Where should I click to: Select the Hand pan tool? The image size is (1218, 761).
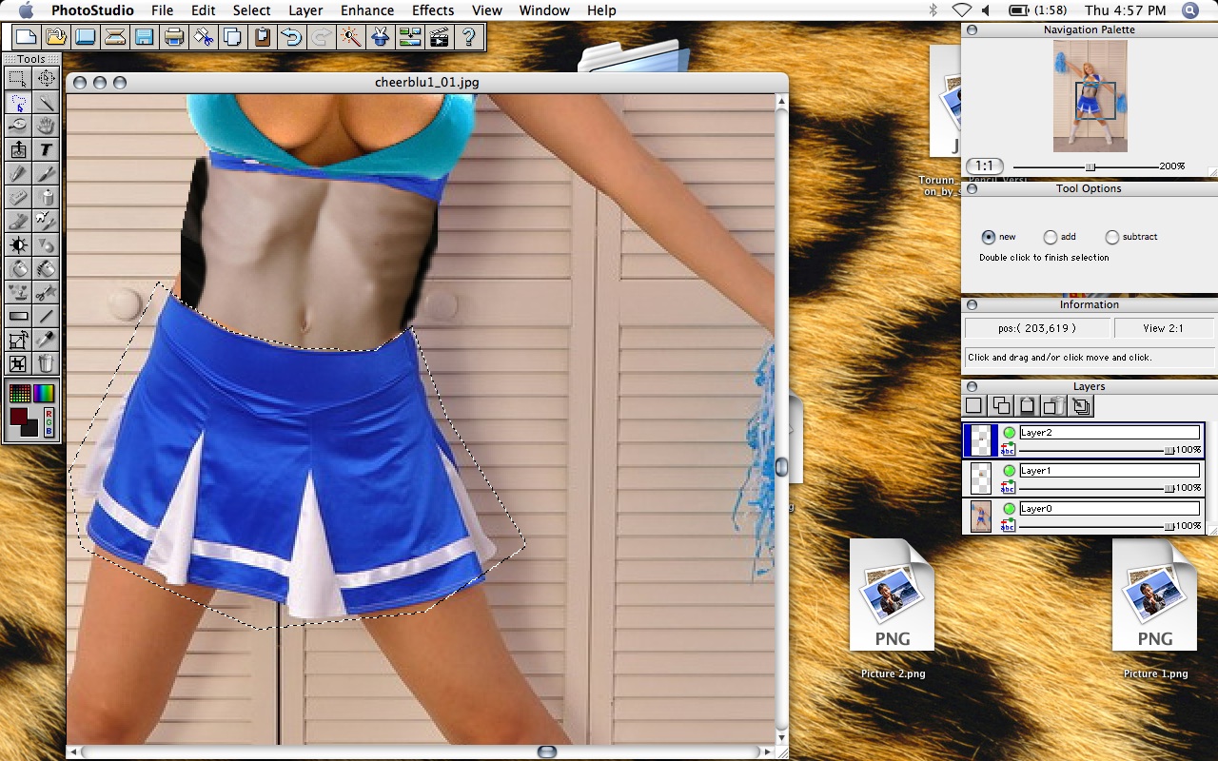click(x=46, y=126)
